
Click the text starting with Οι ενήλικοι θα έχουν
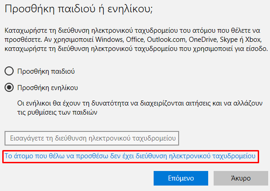click(140, 103)
